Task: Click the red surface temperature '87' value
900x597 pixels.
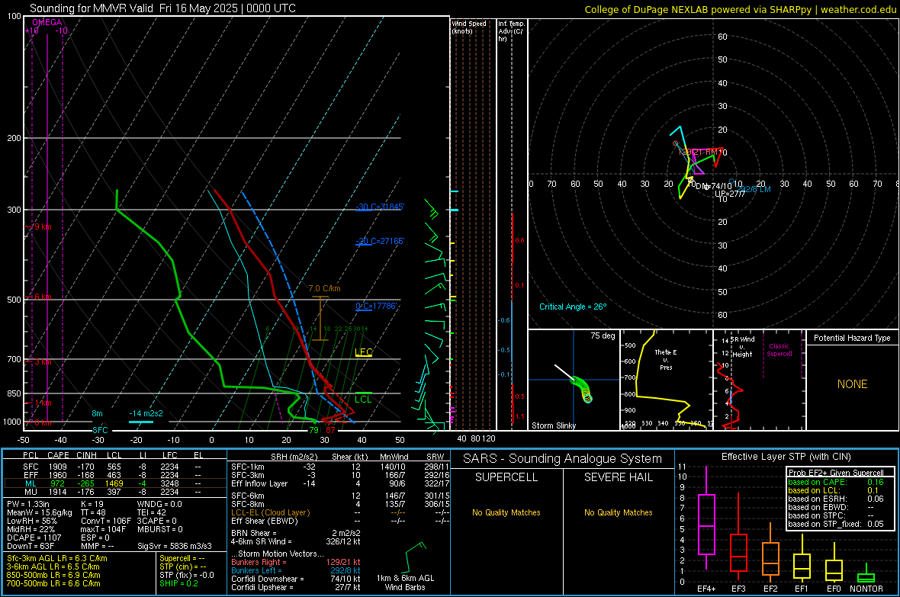Action: (330, 430)
